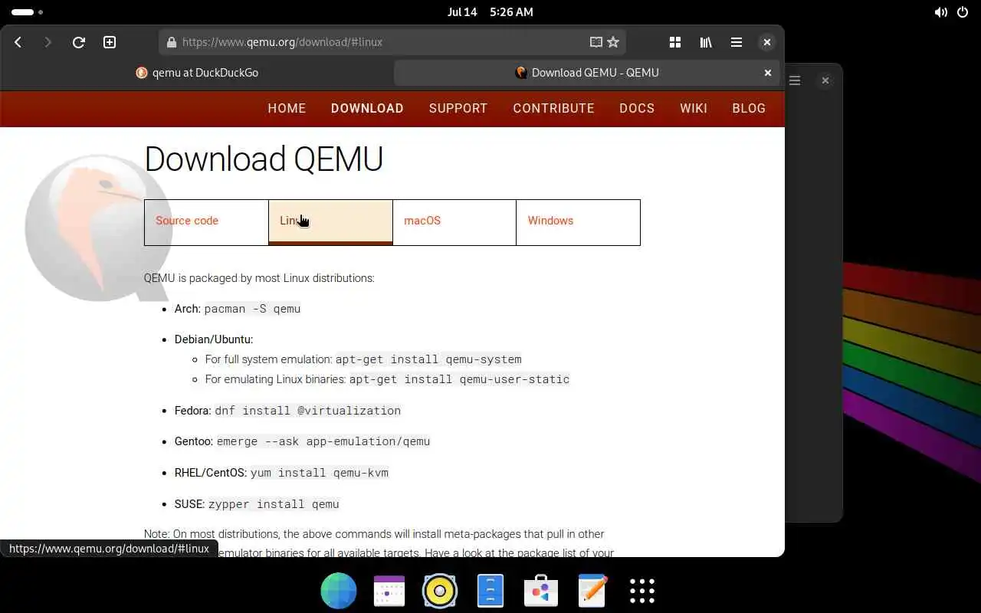
Task: Click the forward navigation arrow
Action: coord(48,42)
